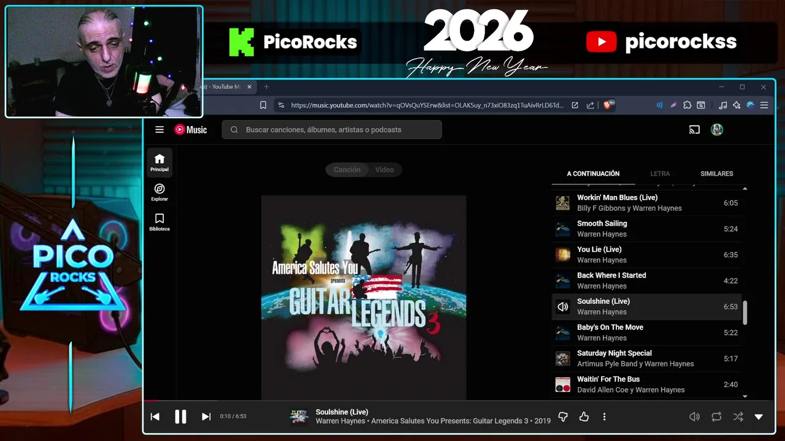Image resolution: width=785 pixels, height=441 pixels.
Task: Click the song progress bar
Action: coord(459,402)
